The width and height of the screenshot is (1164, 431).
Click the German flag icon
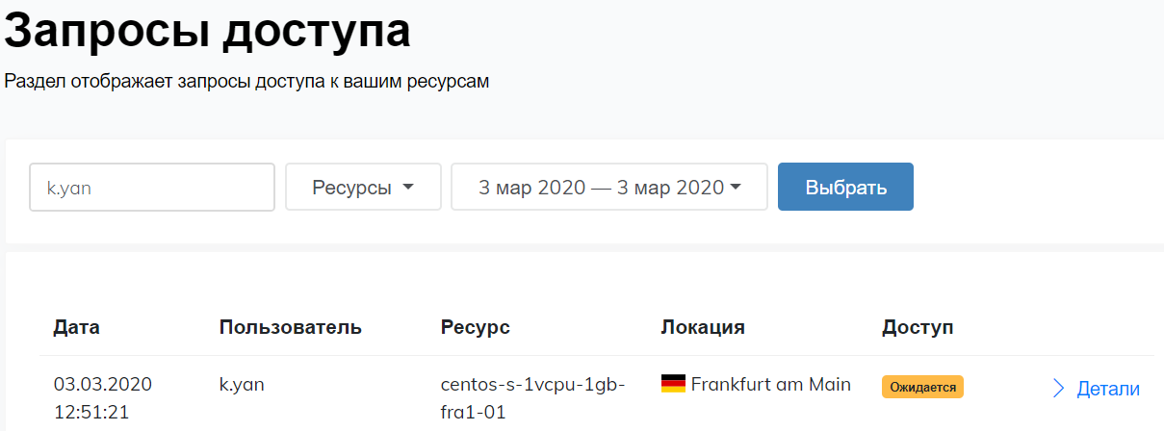point(673,384)
